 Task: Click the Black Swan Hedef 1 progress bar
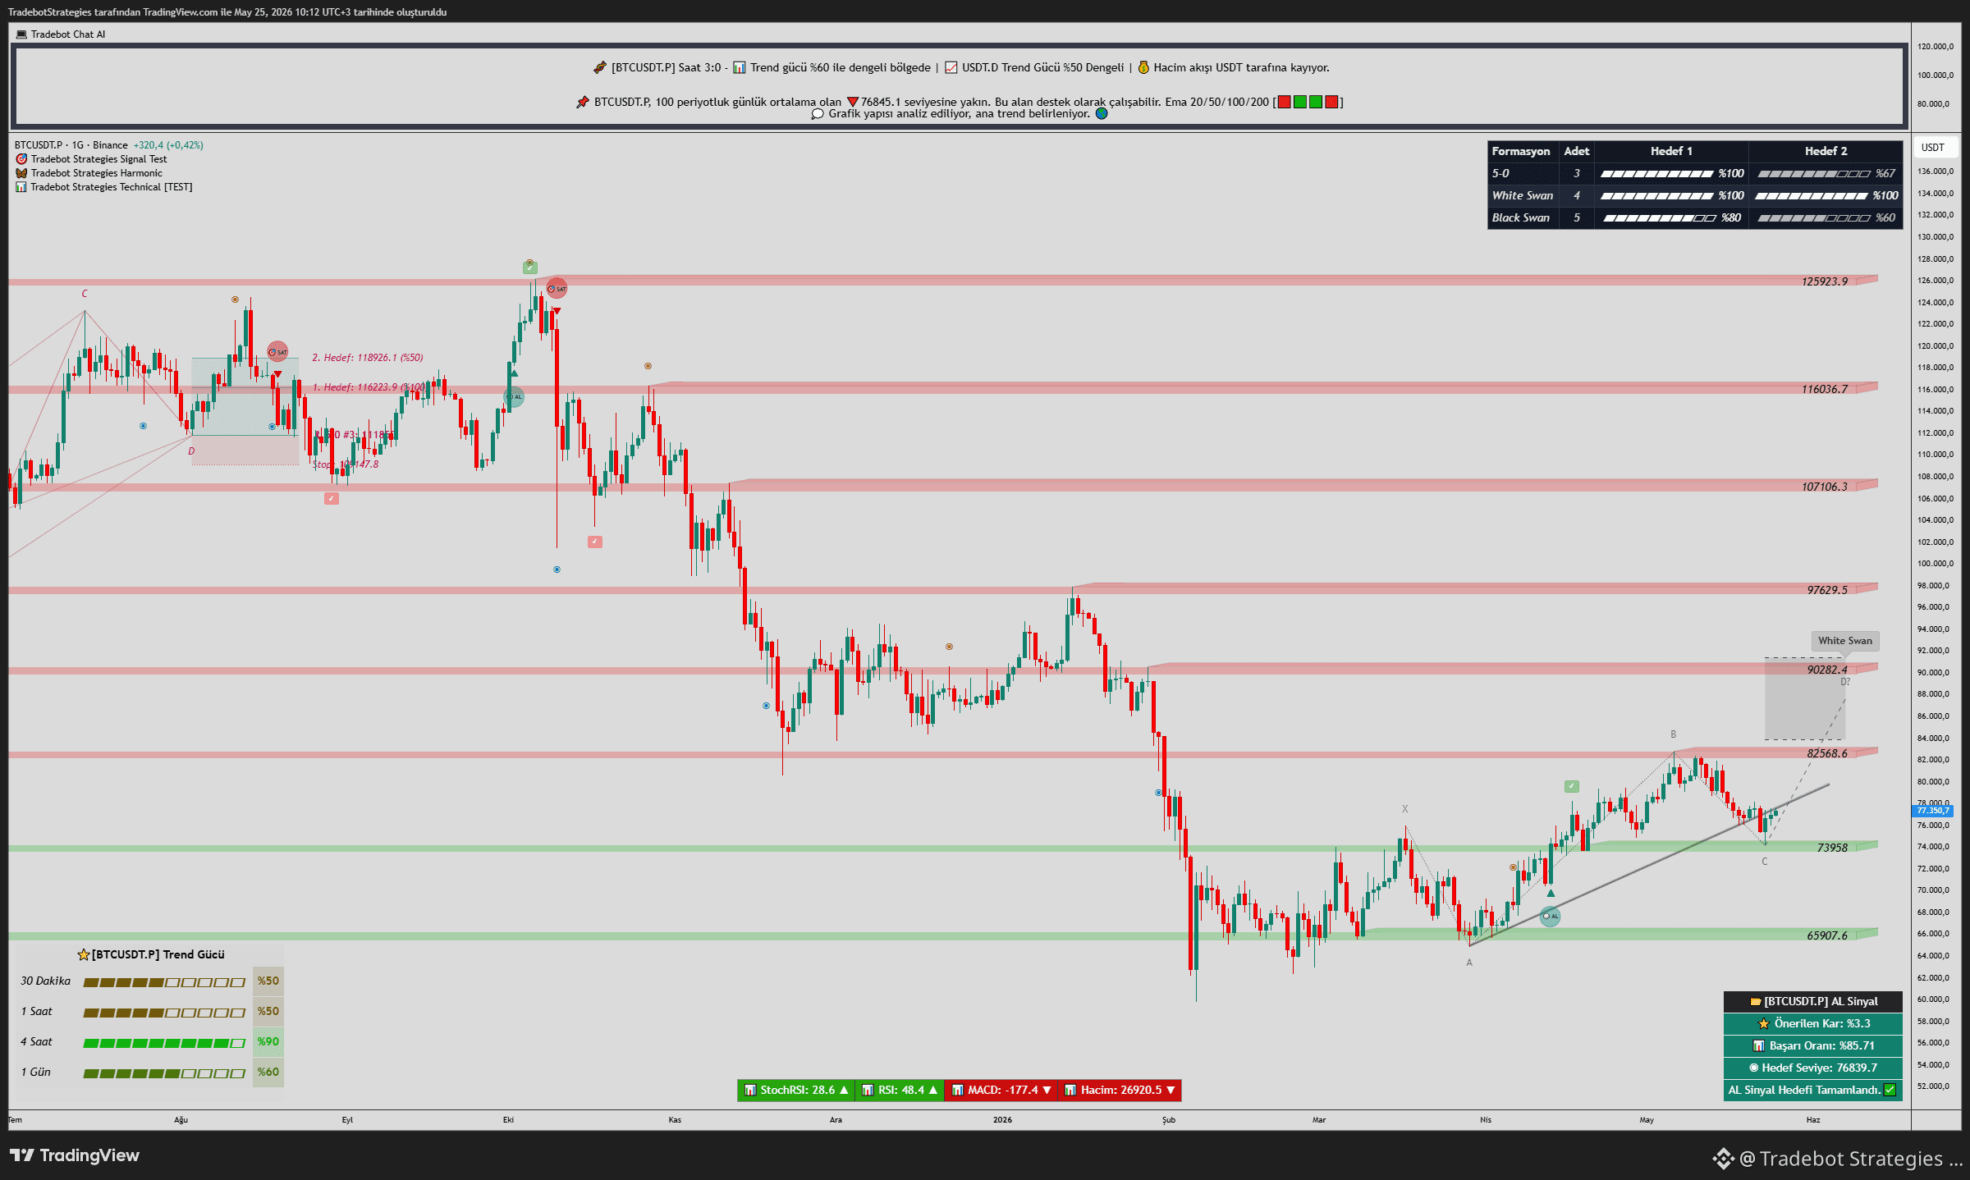(1660, 218)
